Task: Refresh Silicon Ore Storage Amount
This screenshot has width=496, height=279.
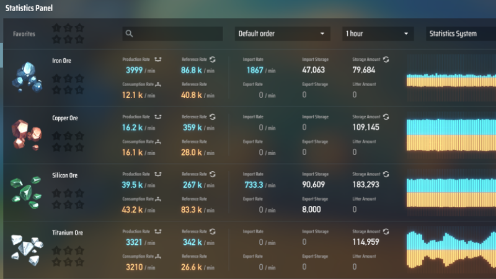Action: [x=386, y=174]
